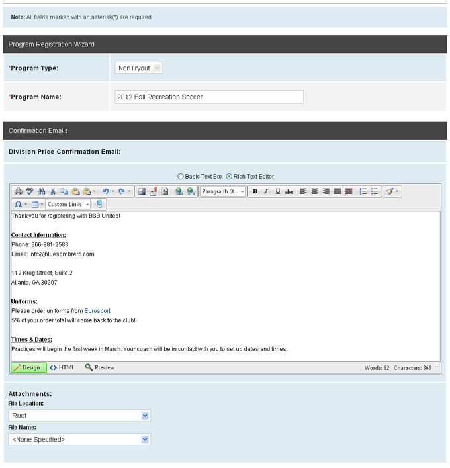Switch to the Preview tab
This screenshot has width=450, height=468.
100,367
